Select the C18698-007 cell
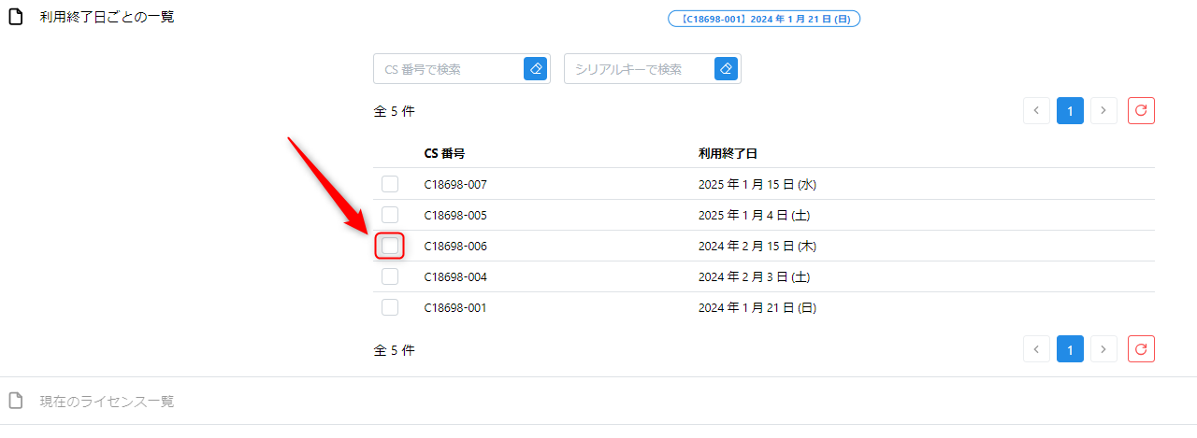 click(455, 184)
